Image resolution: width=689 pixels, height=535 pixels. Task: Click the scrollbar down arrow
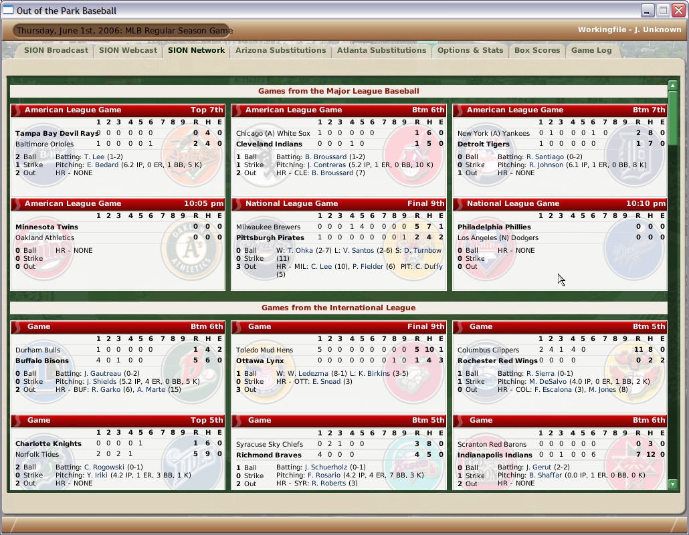tap(673, 484)
